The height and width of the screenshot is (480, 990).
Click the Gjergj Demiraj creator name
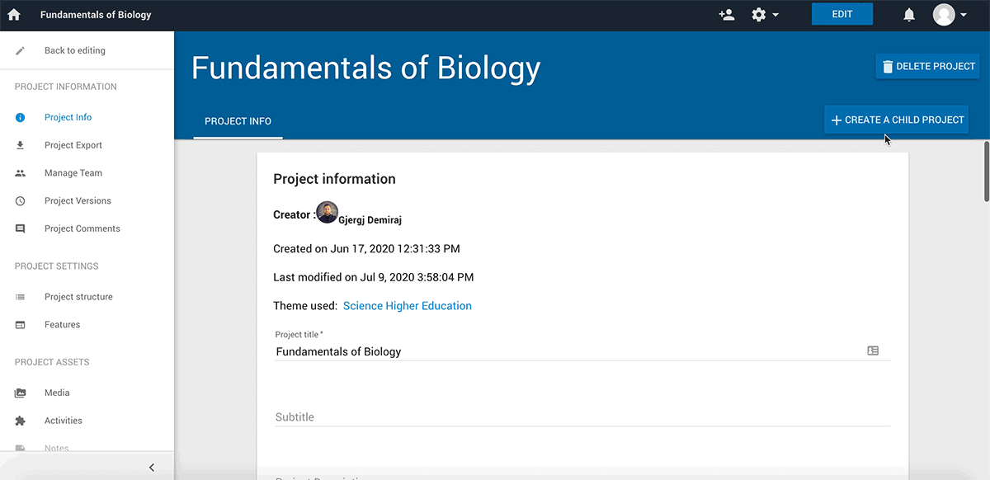point(370,220)
